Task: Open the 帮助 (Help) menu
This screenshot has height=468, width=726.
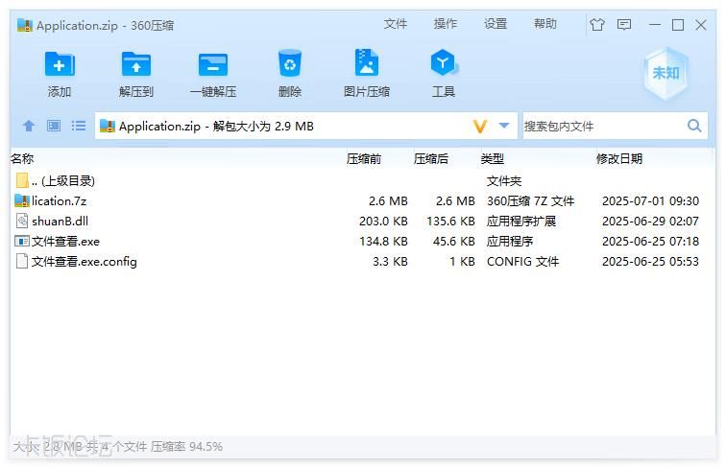Action: tap(544, 24)
